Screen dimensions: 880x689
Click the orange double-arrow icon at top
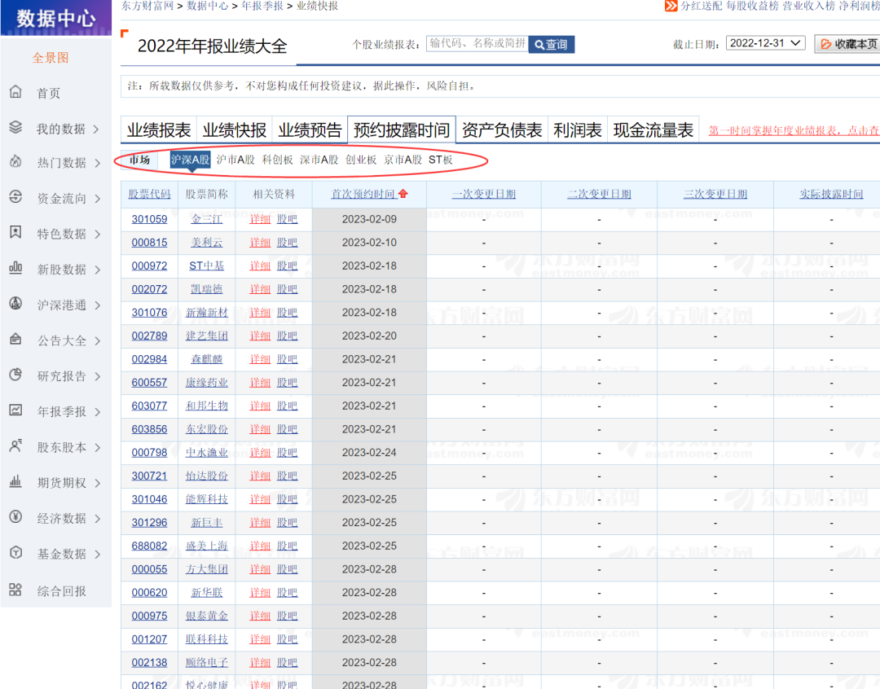coord(671,7)
